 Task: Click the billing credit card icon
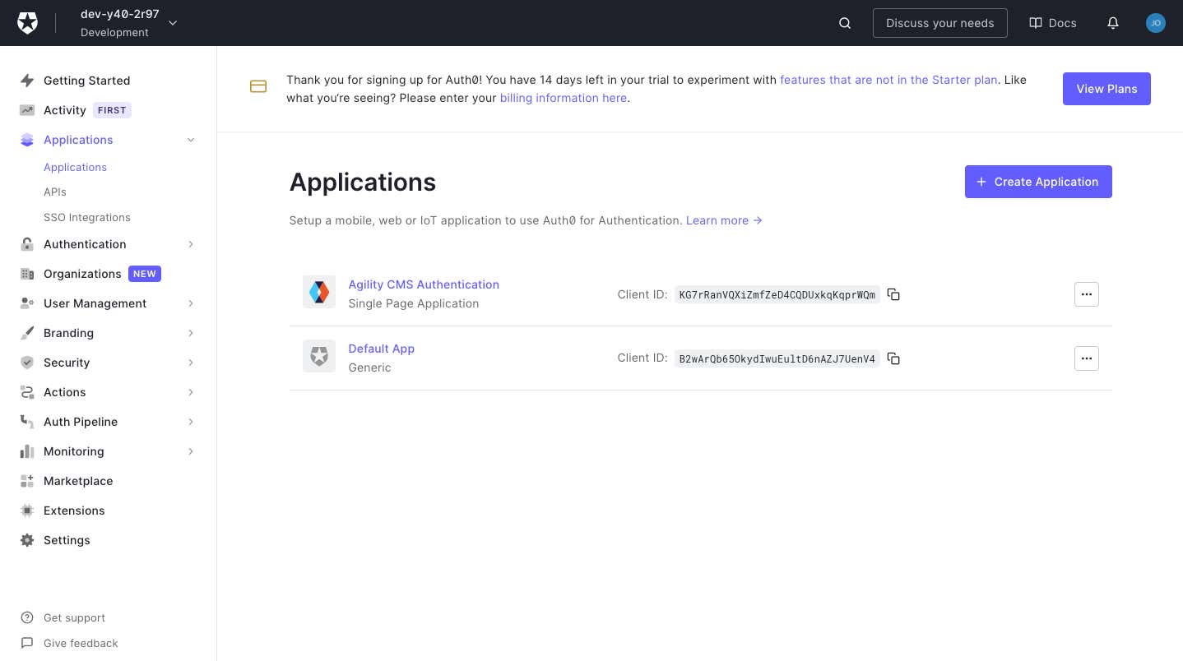click(258, 86)
